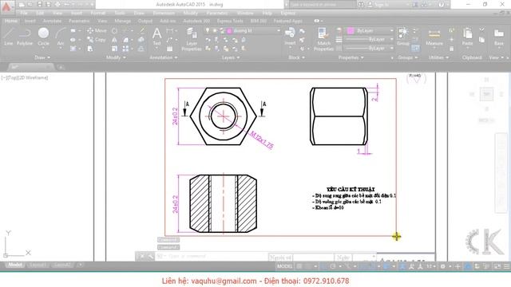Select the Arc drawing tool
The height and width of the screenshot is (287, 511).
(x=61, y=37)
